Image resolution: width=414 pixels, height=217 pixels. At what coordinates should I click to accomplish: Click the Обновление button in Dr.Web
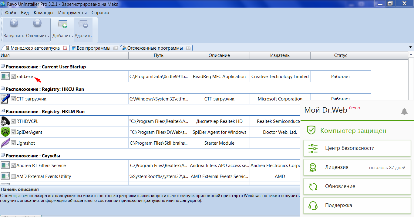tap(357, 186)
